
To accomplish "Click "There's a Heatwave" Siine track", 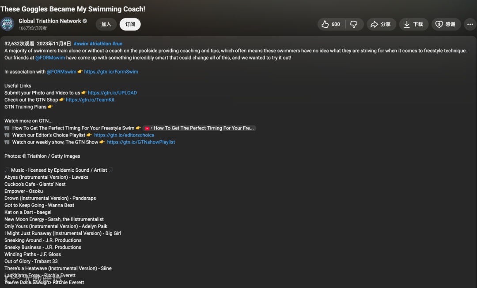I will pyautogui.click(x=58, y=268).
